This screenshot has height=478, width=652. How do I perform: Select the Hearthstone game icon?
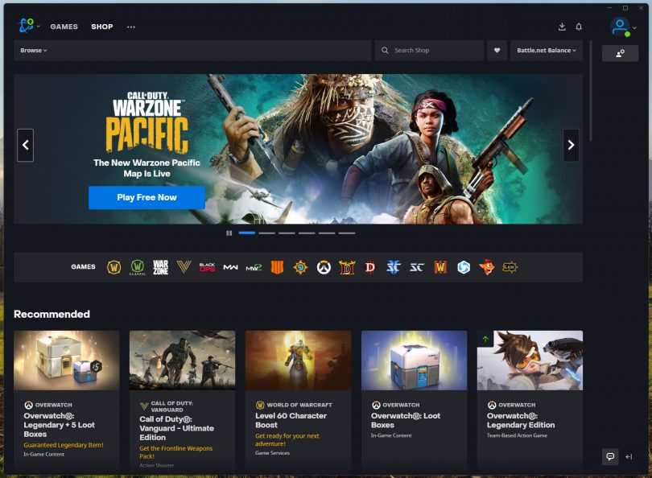click(300, 267)
